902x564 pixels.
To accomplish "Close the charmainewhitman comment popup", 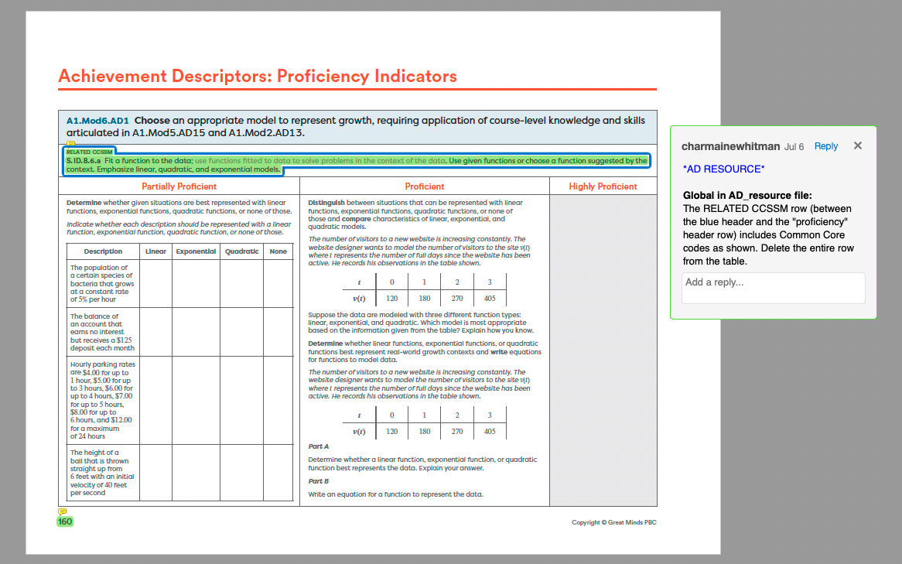I will click(857, 146).
